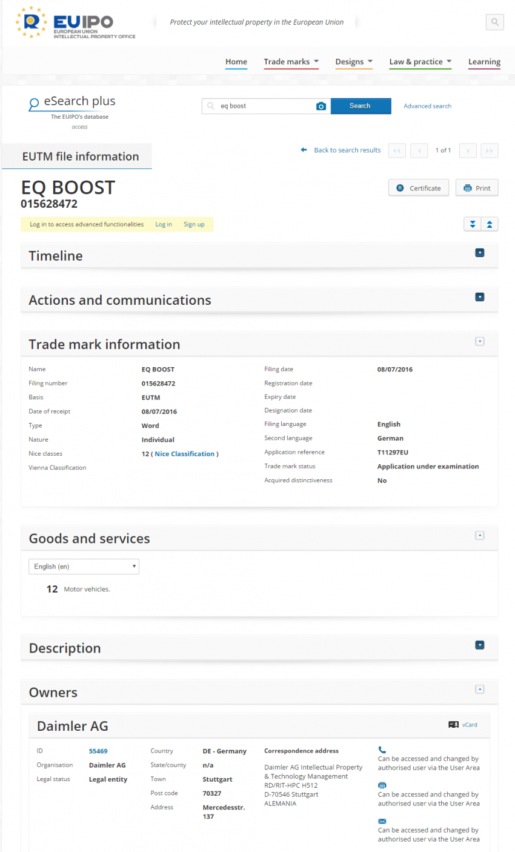This screenshot has width=515, height=852.
Task: Open the English (en) language dropdown
Action: (x=84, y=566)
